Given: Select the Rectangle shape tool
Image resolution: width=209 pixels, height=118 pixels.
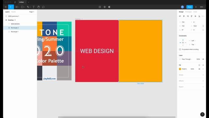Looking at the screenshot, I should click(x=22, y=7).
